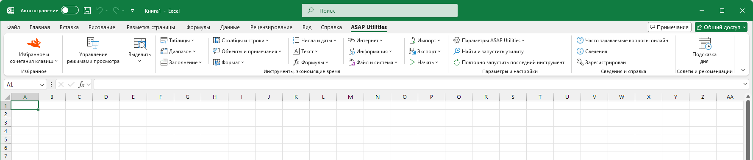The image size is (753, 160).
Task: Open the view modes management tool
Action: coord(93,51)
